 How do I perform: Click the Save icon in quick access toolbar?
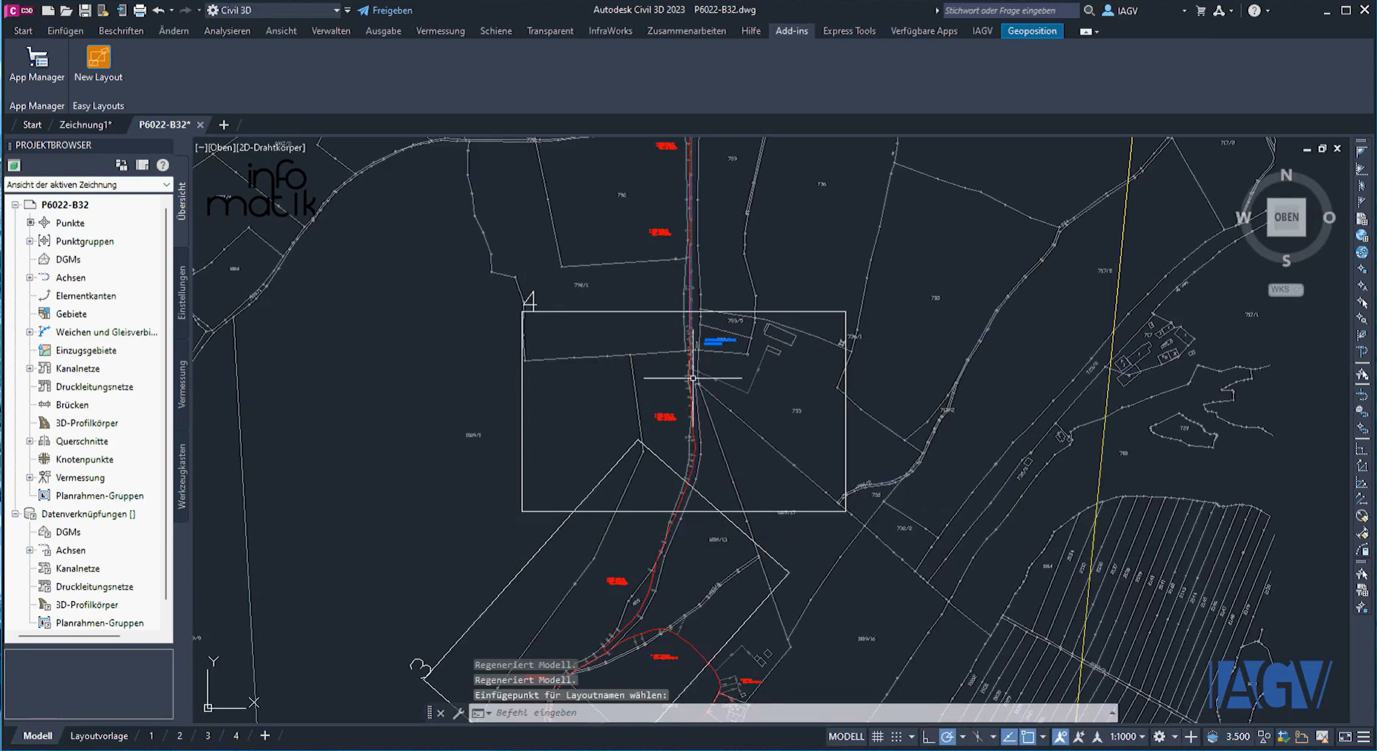click(x=84, y=10)
